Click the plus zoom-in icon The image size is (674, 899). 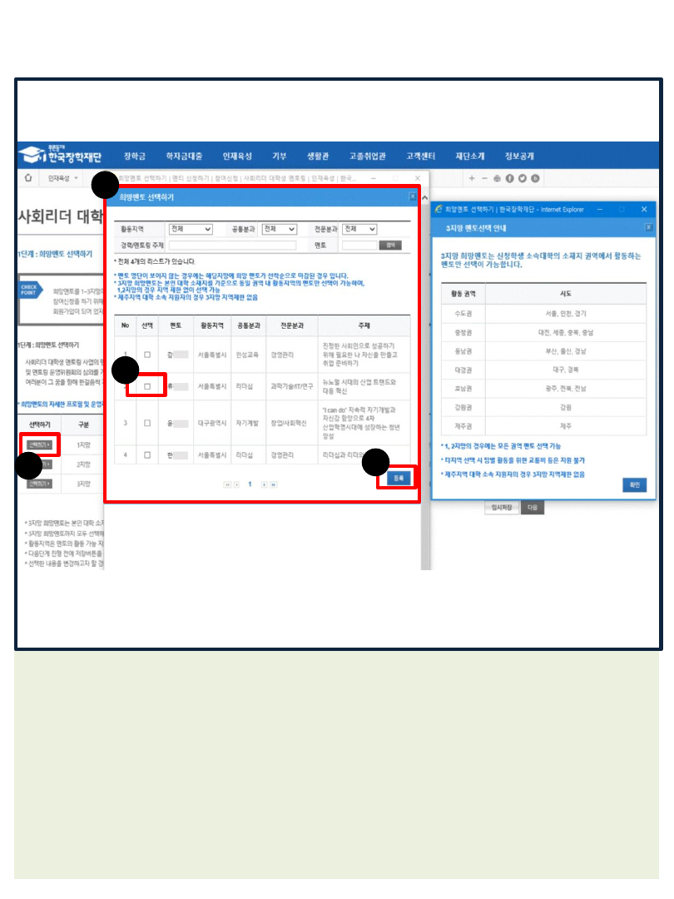click(x=472, y=178)
